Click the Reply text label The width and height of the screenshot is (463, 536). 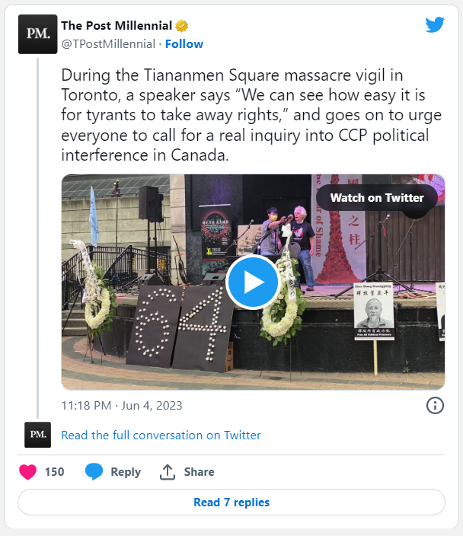click(126, 472)
